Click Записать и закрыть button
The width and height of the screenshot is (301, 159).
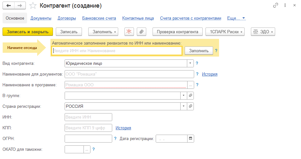point(28,32)
